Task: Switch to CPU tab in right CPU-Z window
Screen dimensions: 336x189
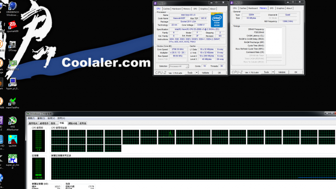Action: [235, 8]
